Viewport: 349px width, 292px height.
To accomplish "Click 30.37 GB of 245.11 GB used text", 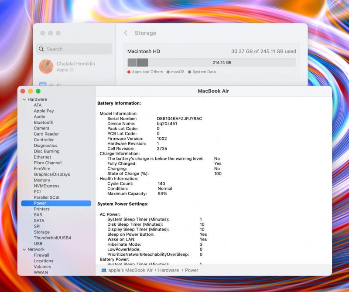I will 263,51.
